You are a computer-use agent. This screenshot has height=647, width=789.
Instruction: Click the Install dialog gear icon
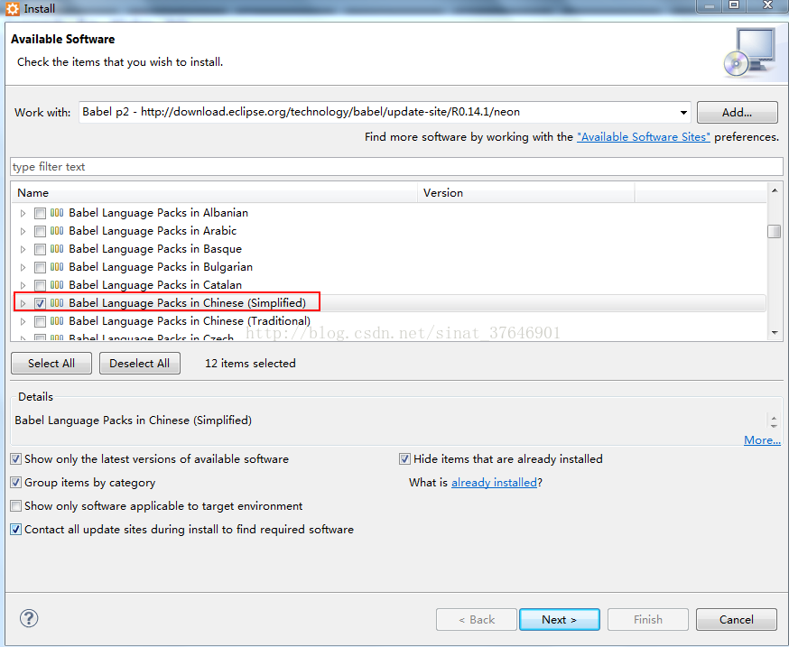tap(12, 8)
